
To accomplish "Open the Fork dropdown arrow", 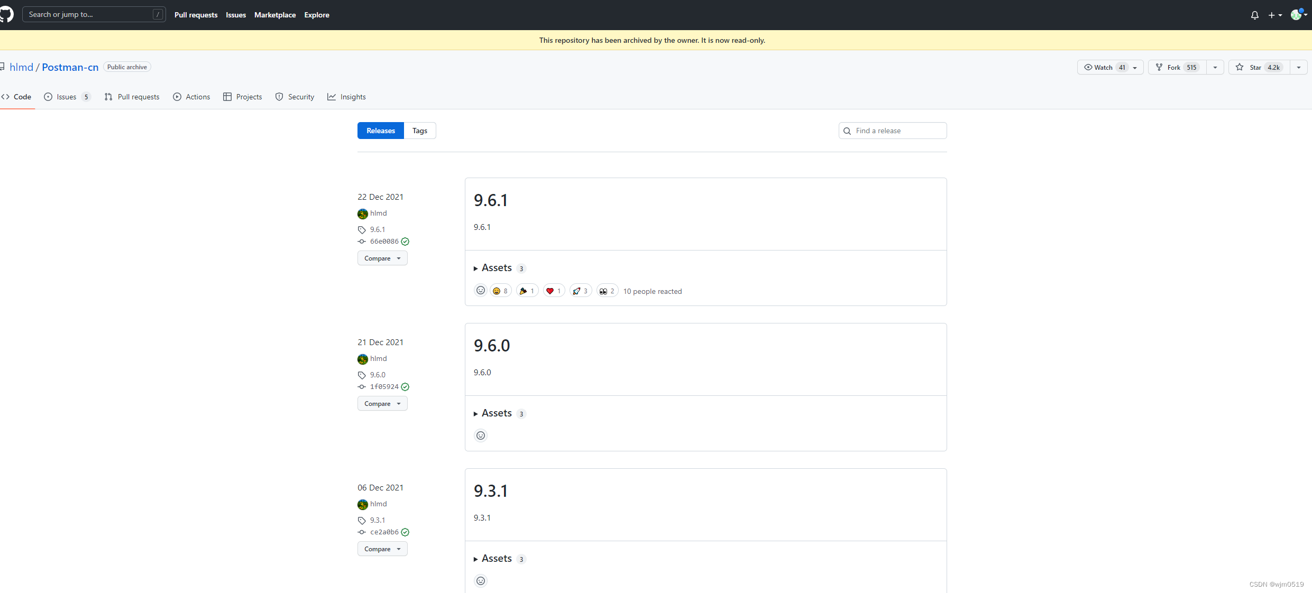I will coord(1215,68).
